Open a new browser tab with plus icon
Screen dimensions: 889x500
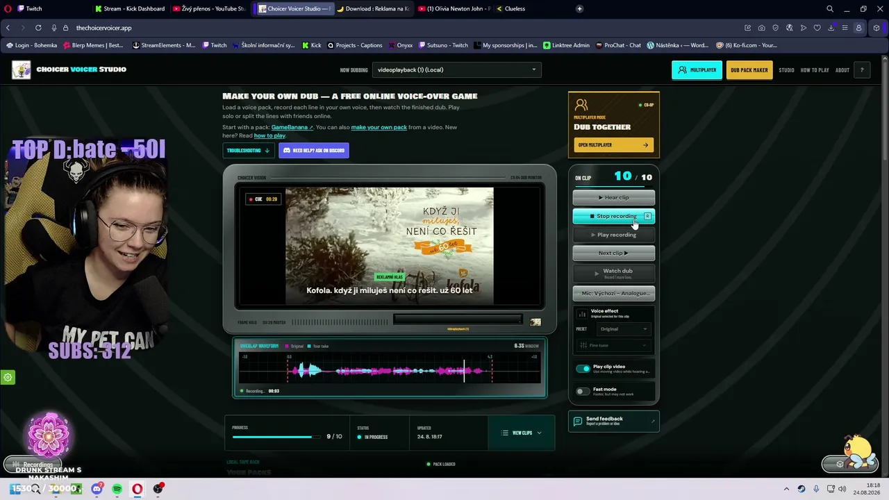click(x=579, y=8)
